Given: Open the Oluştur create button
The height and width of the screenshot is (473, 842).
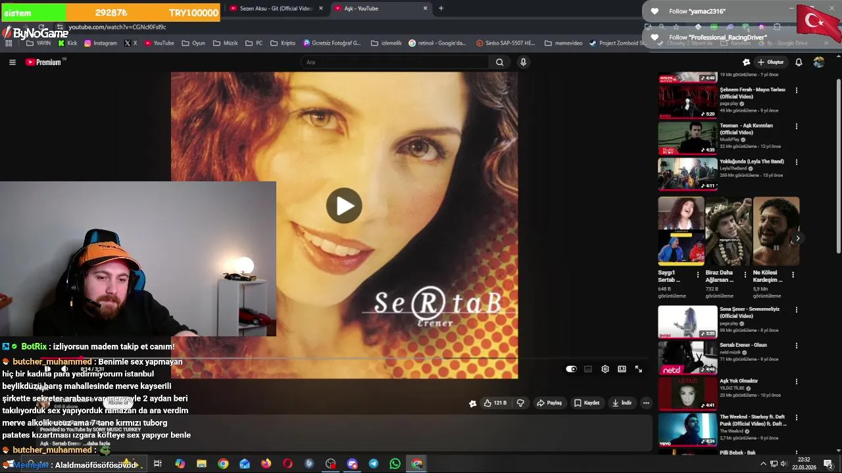Looking at the screenshot, I should coord(771,62).
